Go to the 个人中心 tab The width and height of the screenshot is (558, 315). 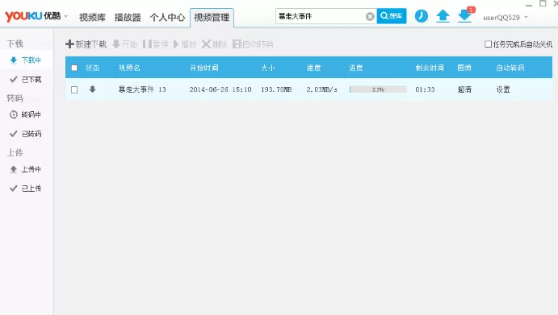coord(167,17)
